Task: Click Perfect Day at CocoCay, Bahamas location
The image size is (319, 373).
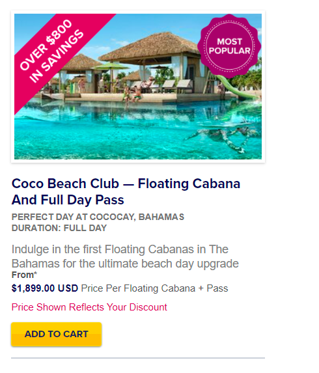Action: (x=98, y=217)
